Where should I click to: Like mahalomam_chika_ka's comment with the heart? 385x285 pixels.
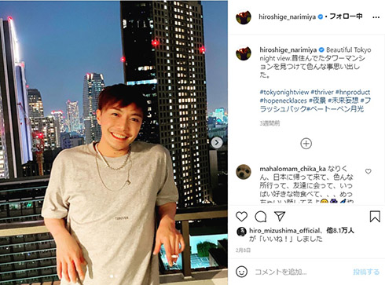[368, 171]
